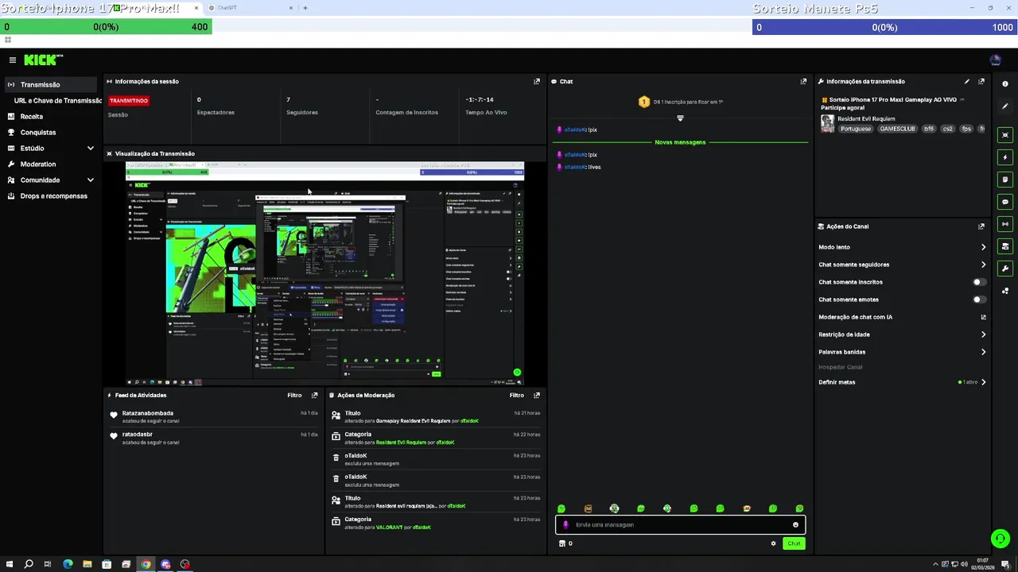Click the Envie uma mensagem input field
The width and height of the screenshot is (1018, 572).
pos(680,524)
